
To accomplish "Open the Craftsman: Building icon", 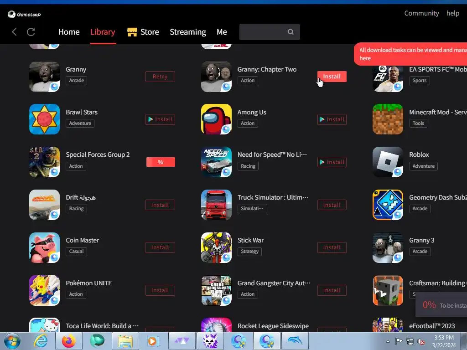I will 388,290.
